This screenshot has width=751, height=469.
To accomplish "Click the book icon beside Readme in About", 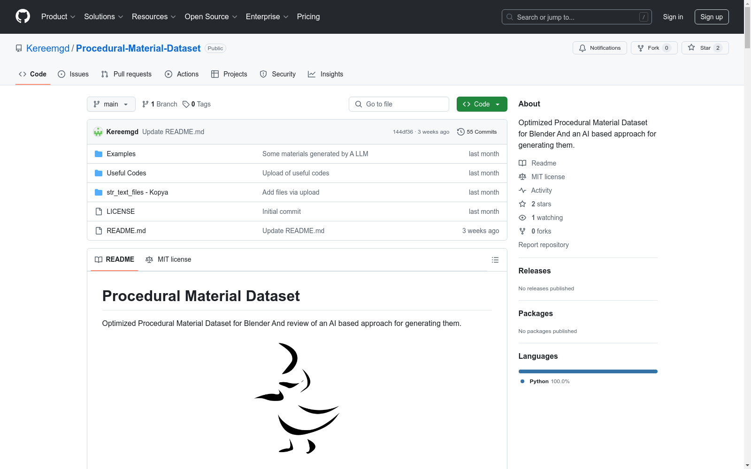I will coord(522,163).
